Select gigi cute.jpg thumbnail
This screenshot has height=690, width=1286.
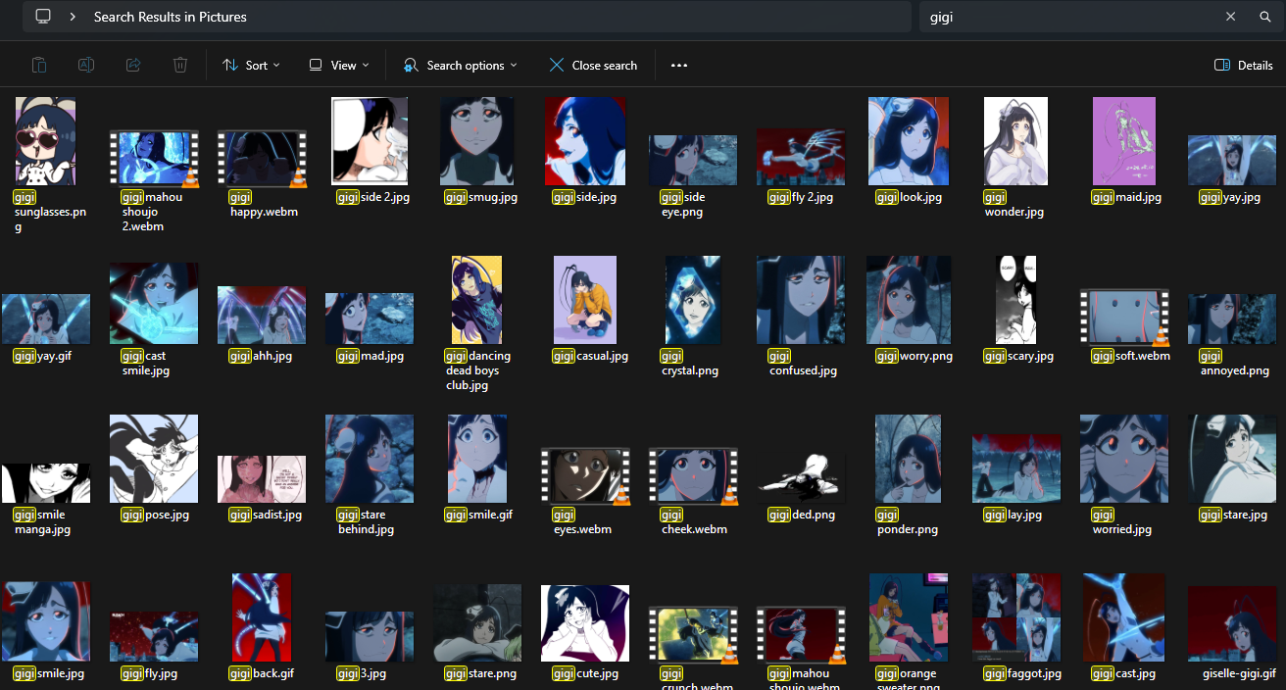coord(585,623)
